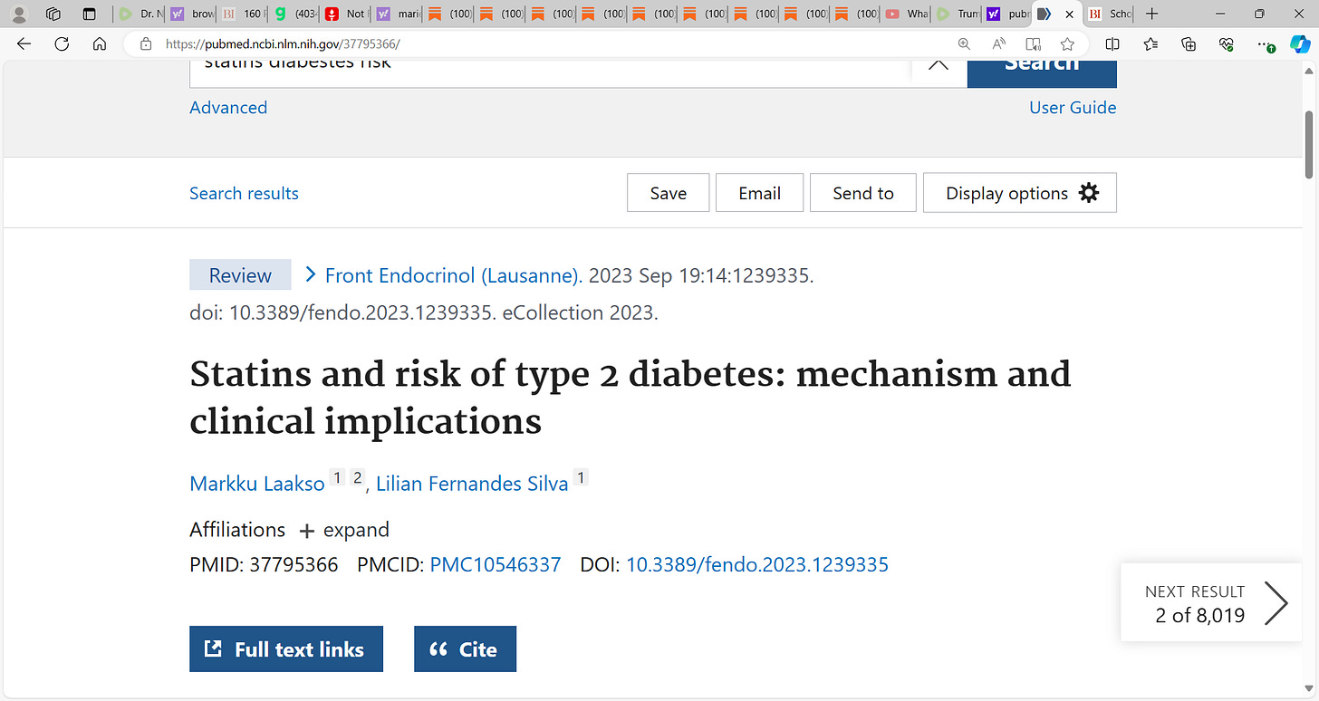Open split screen icon in toolbar

click(x=1112, y=43)
